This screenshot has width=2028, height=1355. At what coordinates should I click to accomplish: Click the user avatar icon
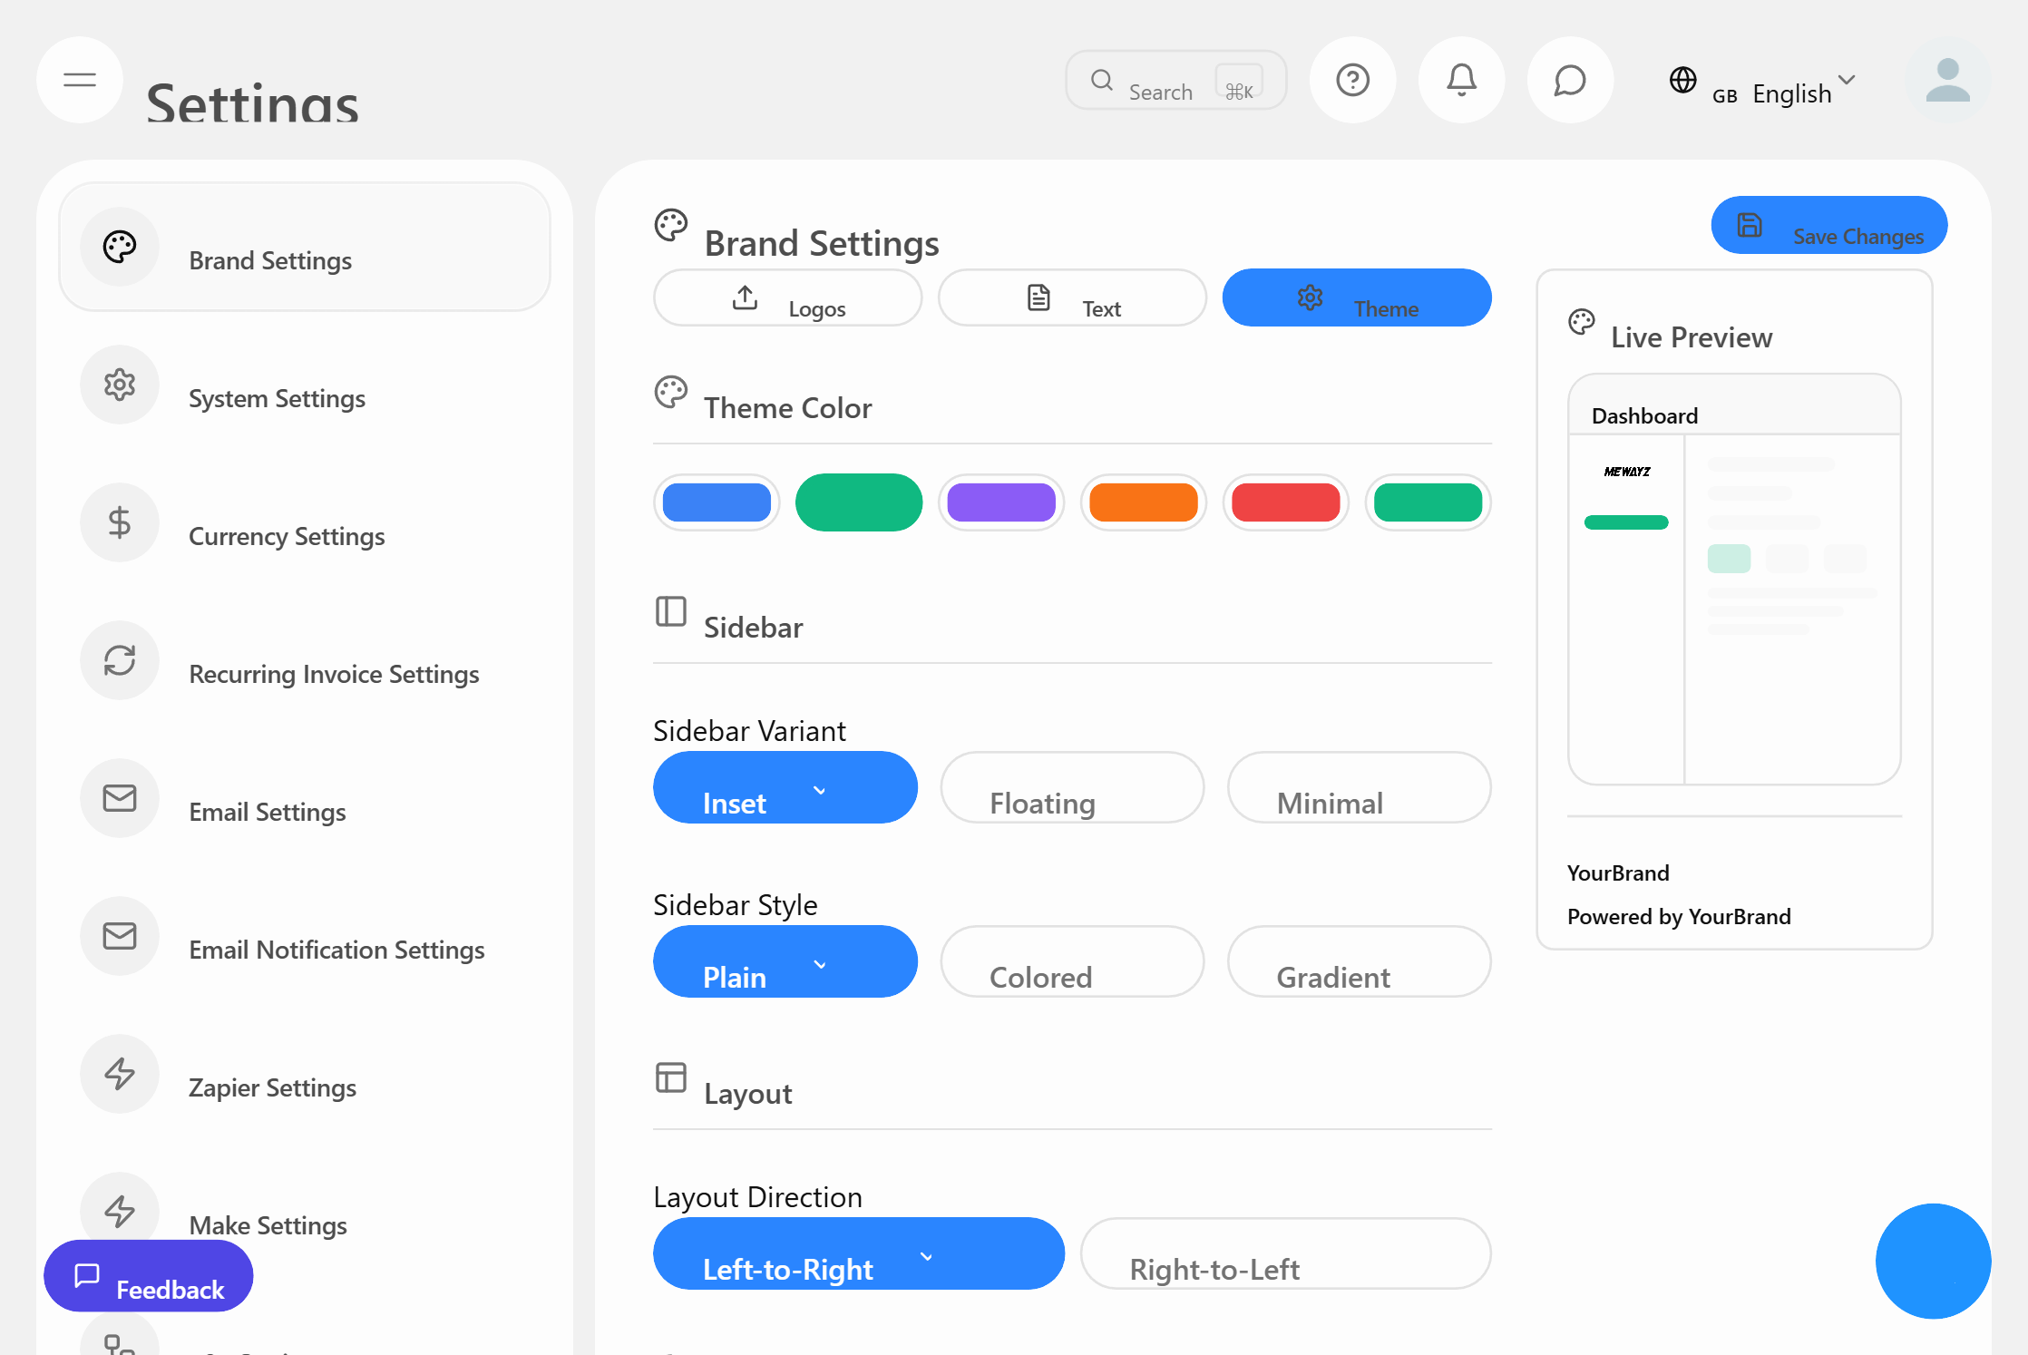[x=1947, y=80]
